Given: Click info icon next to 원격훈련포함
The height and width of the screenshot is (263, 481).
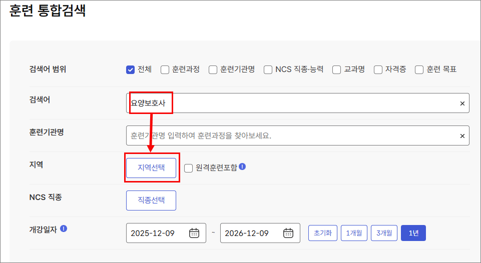Looking at the screenshot, I should point(242,166).
